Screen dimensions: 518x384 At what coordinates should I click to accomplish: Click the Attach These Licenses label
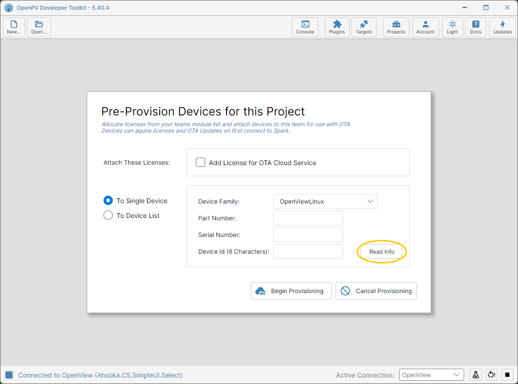click(137, 162)
